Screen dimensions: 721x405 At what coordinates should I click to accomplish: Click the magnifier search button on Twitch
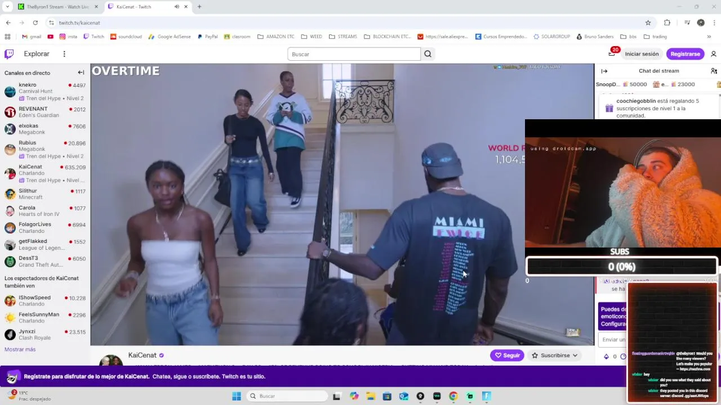tap(428, 54)
